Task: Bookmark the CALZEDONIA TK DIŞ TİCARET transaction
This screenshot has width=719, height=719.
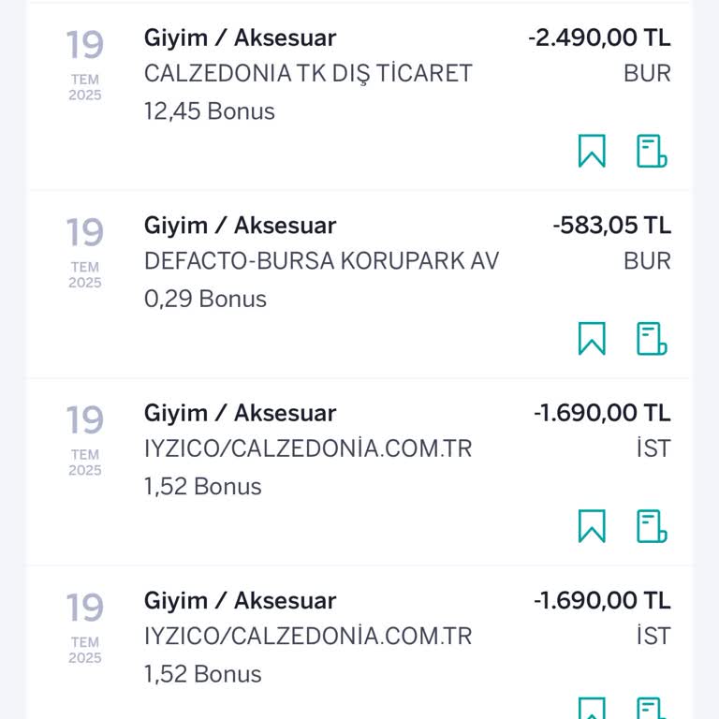Action: click(592, 151)
